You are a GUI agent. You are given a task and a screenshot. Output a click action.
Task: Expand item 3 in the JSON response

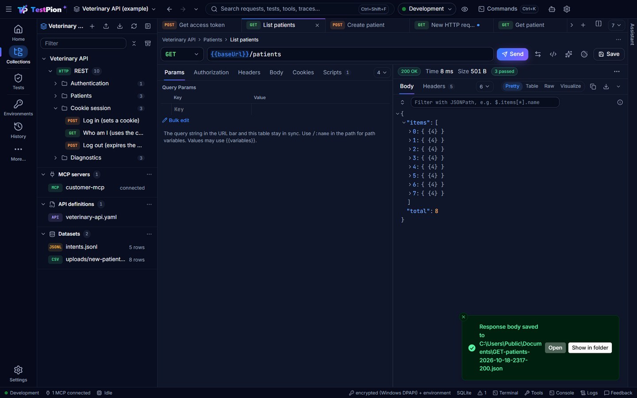[x=410, y=158]
